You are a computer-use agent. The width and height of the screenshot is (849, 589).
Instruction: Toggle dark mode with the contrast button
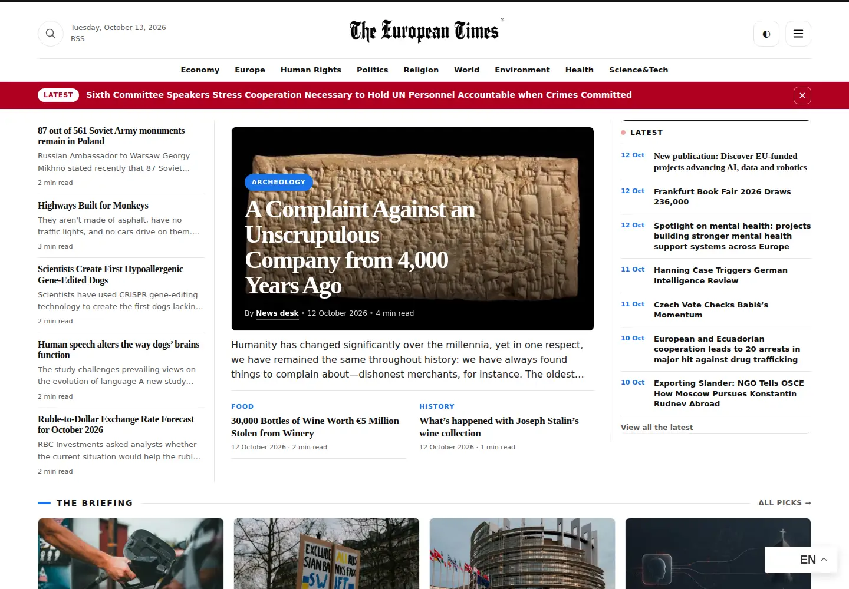766,34
